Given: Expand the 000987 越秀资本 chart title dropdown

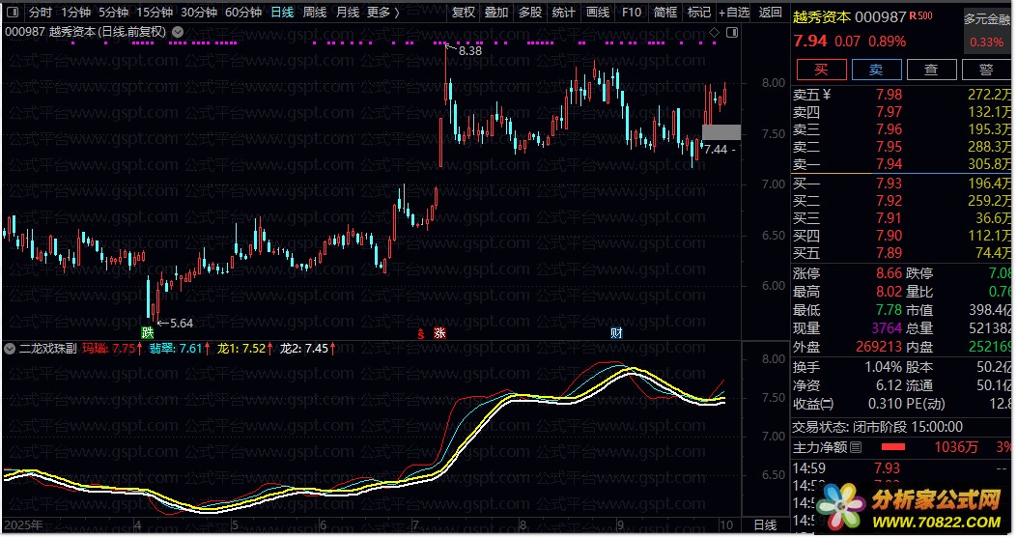Looking at the screenshot, I should tap(176, 32).
